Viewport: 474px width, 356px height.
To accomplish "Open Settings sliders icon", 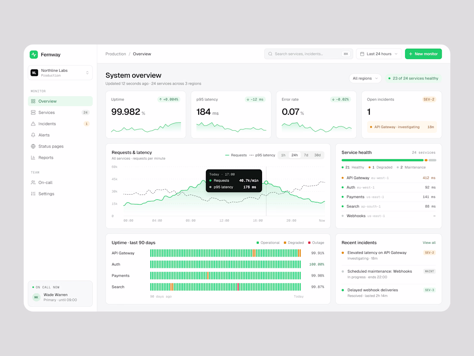I will 33,194.
